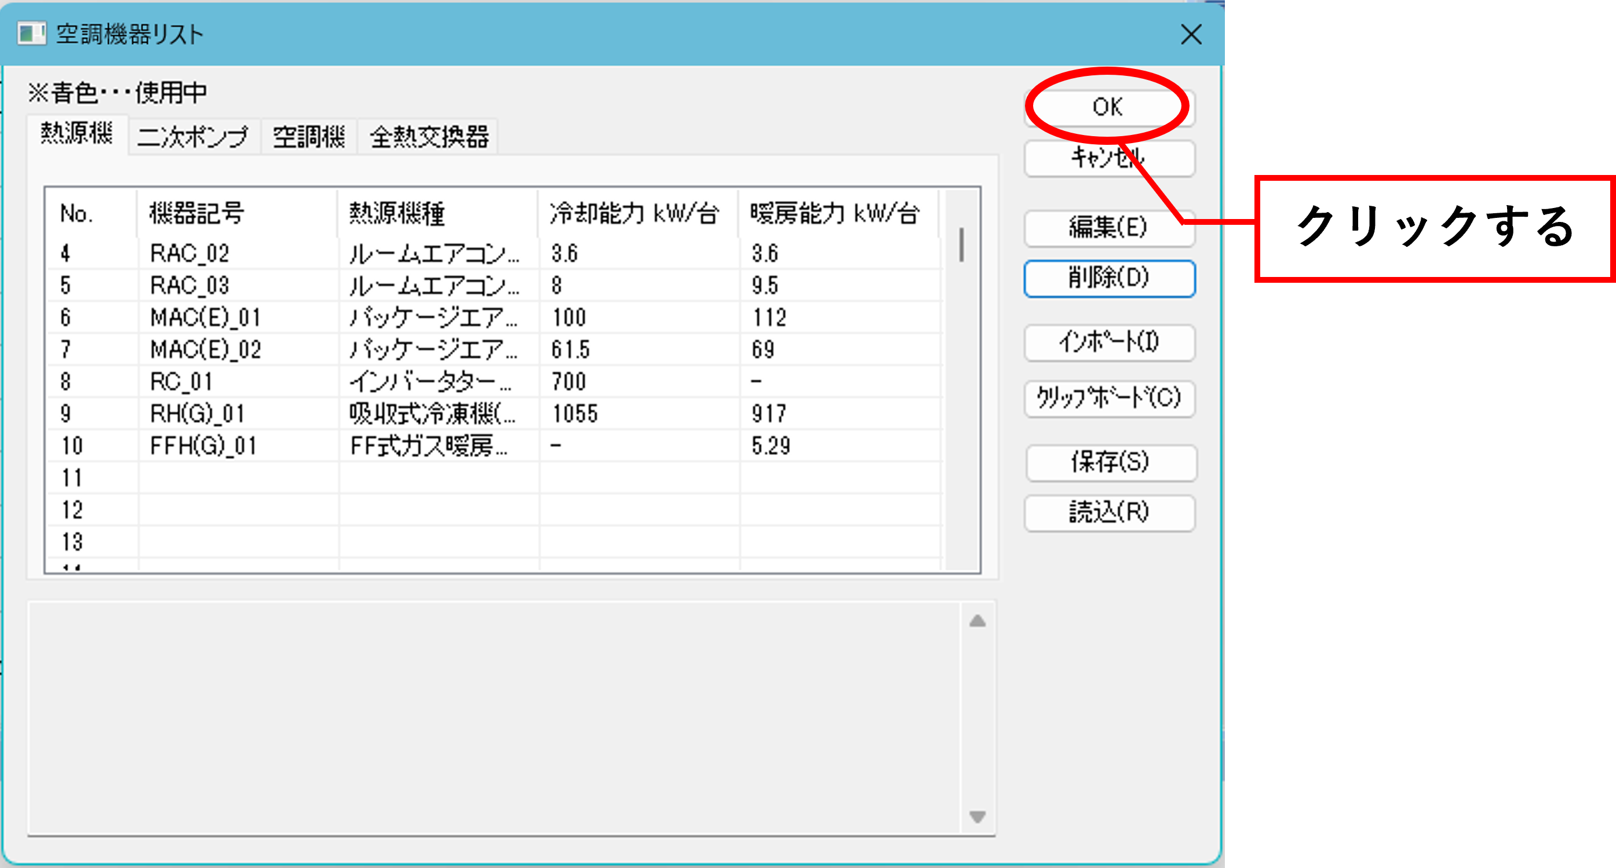
Task: Click the キャンセル button
Action: click(x=1109, y=158)
